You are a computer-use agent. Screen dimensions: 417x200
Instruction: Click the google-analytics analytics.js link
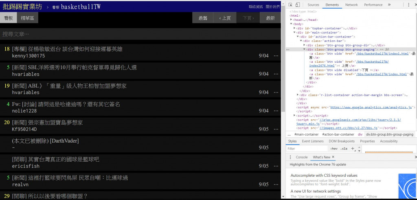coord(371,107)
